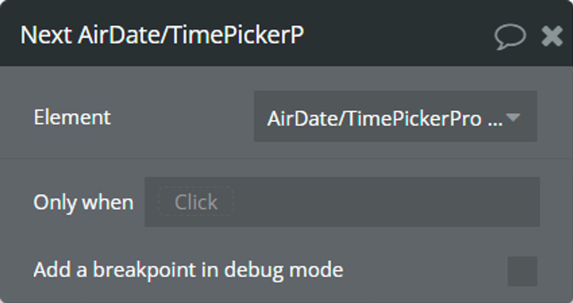Select the Next AirDate/TimePickerP title text

pos(162,35)
